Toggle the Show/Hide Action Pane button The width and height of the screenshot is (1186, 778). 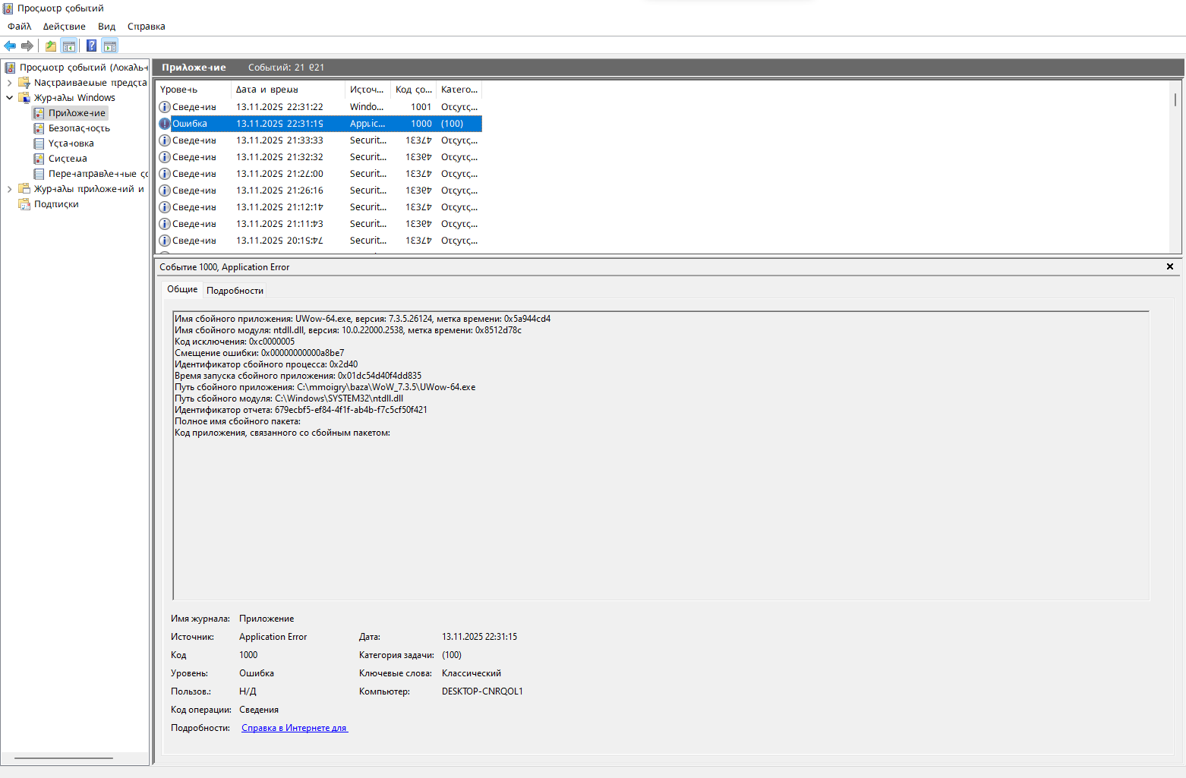[110, 46]
